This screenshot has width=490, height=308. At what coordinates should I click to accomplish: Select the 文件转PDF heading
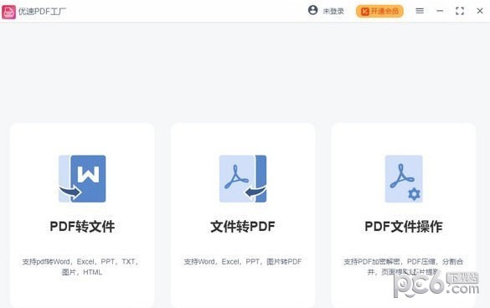point(243,227)
